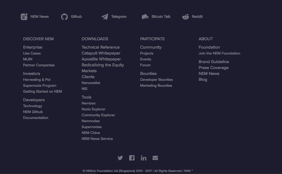282x174 pixels.
Task: Click the NEM News newspaper icon
Action: pos(24,16)
